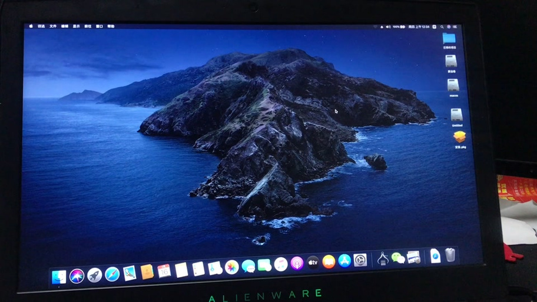Open Messages speech bubble icon
Viewport: 537px width, 302px height.
click(x=248, y=266)
